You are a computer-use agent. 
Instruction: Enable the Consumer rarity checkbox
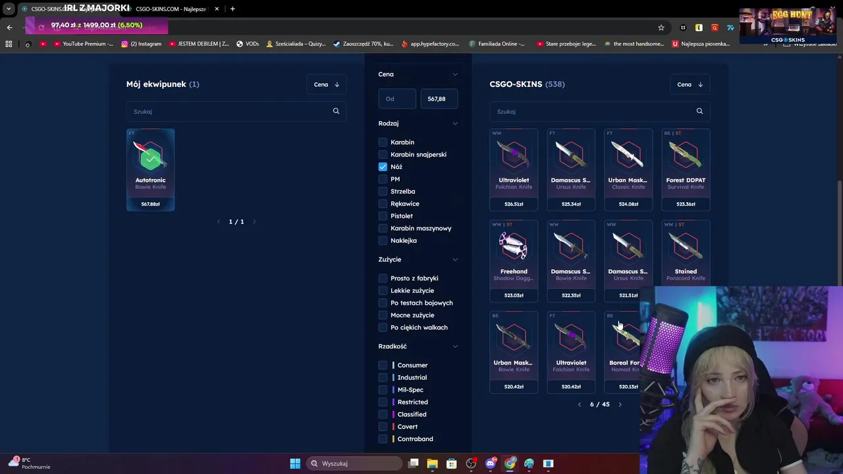(x=383, y=365)
